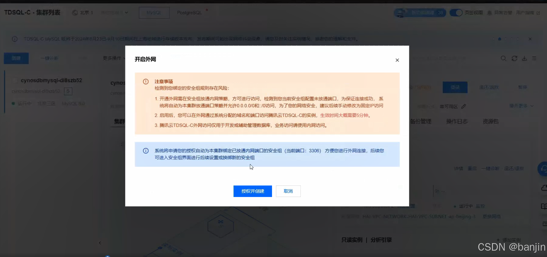Click the 新功能速递 badge
The width and height of the screenshot is (547, 257).
tap(420, 13)
